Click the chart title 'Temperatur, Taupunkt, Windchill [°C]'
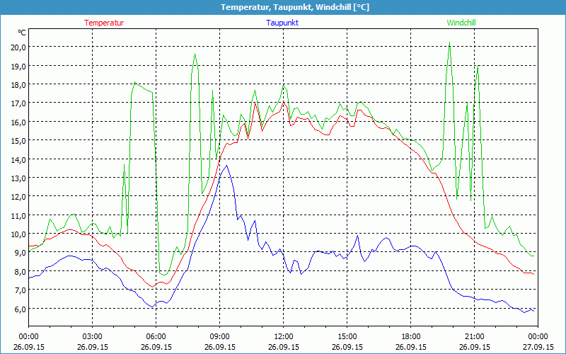Viewport: 566px width, 354px height. click(x=295, y=7)
